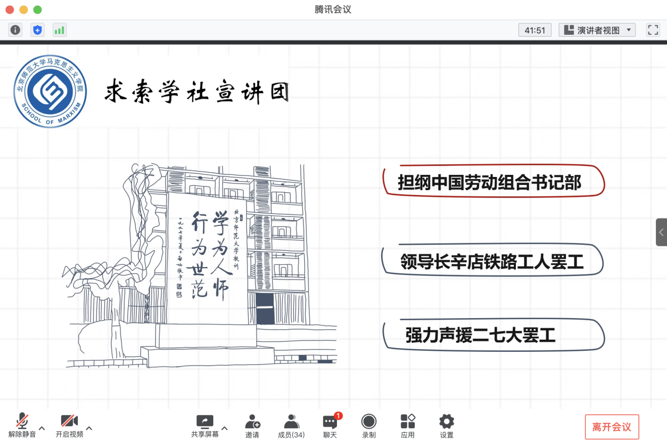
Task: Click 共享屏幕 to share screen
Action: click(x=205, y=426)
